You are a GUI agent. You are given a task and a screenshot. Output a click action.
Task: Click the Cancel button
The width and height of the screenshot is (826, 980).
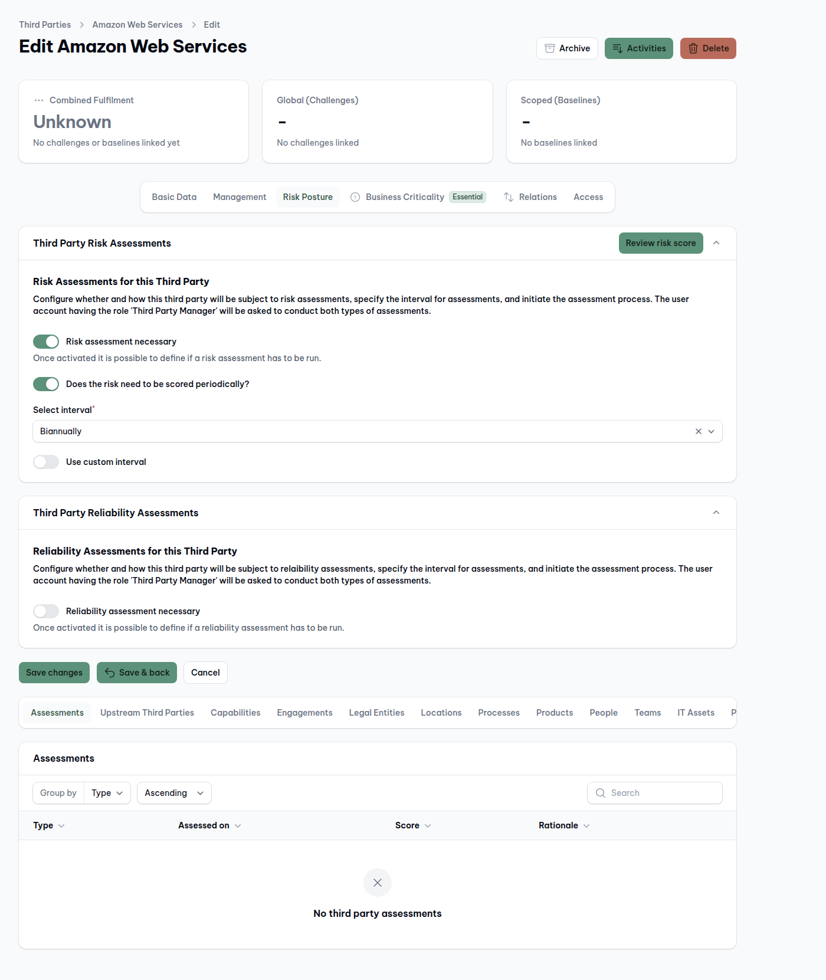point(205,673)
